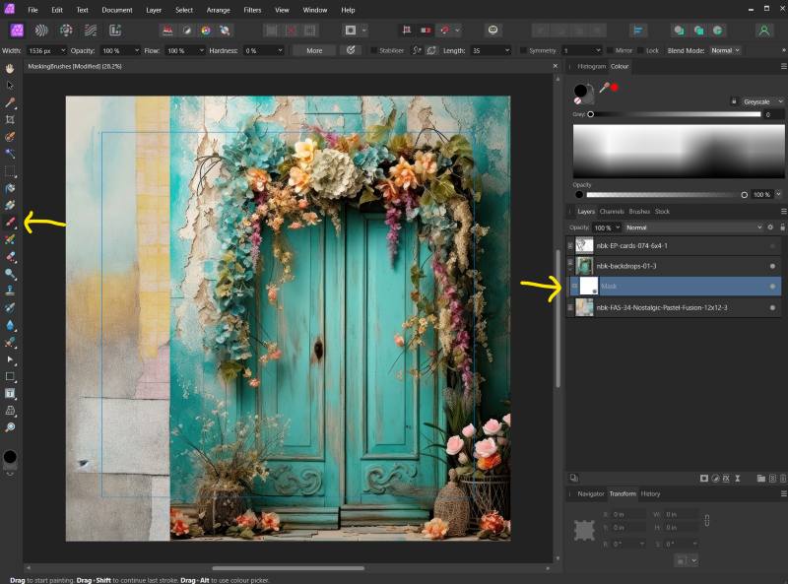The height and width of the screenshot is (584, 788).
Task: Apply Auto Contrast from the toolbar
Action: point(187,31)
